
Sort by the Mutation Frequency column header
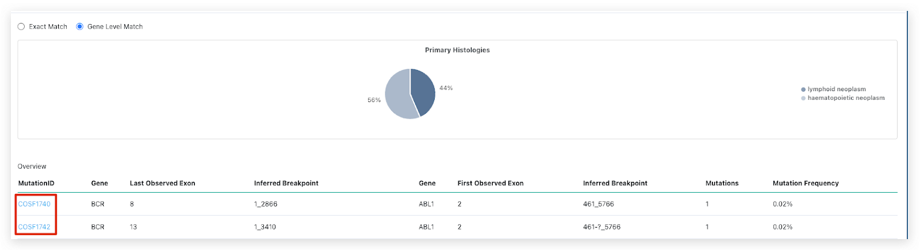[806, 183]
